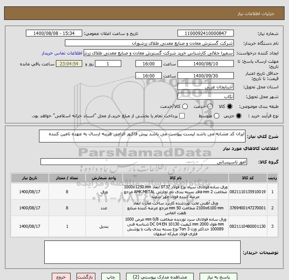The width and height of the screenshot is (289, 280).
Task: Click need date 1400/08/17 in row 2
Action: pyautogui.click(x=30, y=208)
